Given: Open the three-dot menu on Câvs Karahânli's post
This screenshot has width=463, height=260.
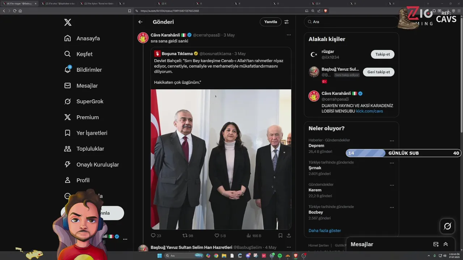Looking at the screenshot, I should pyautogui.click(x=289, y=35).
